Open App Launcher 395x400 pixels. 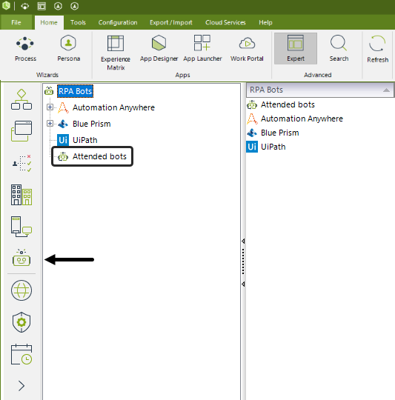click(202, 49)
